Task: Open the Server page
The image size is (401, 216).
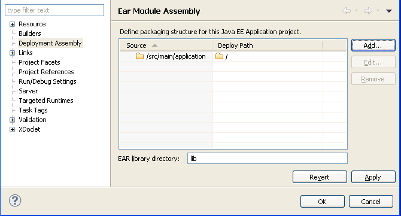Action: [x=28, y=91]
